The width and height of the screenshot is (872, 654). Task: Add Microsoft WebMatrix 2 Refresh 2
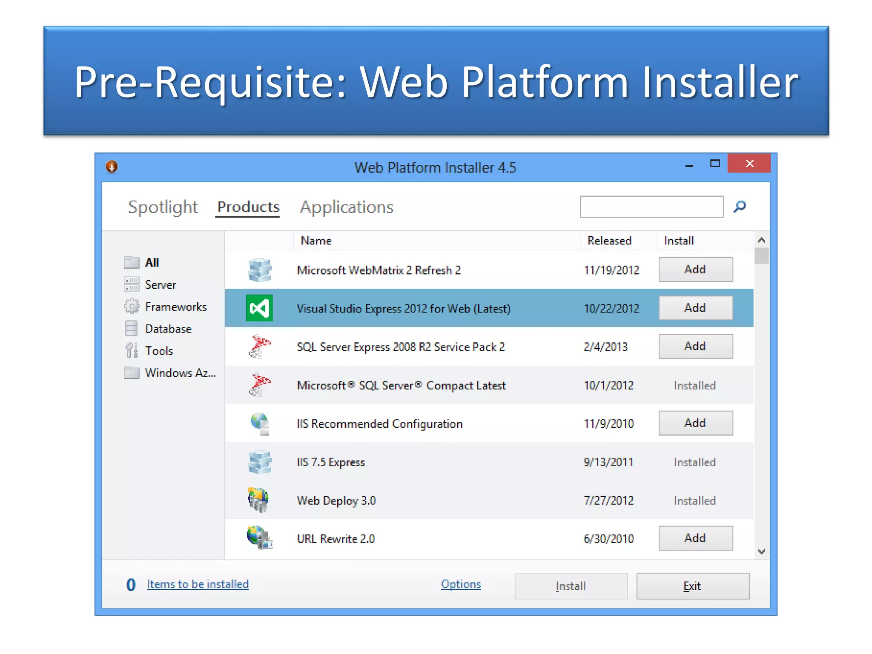[695, 270]
